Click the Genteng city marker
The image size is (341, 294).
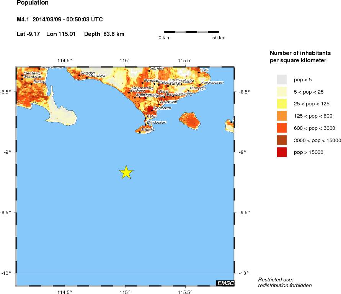point(23,76)
